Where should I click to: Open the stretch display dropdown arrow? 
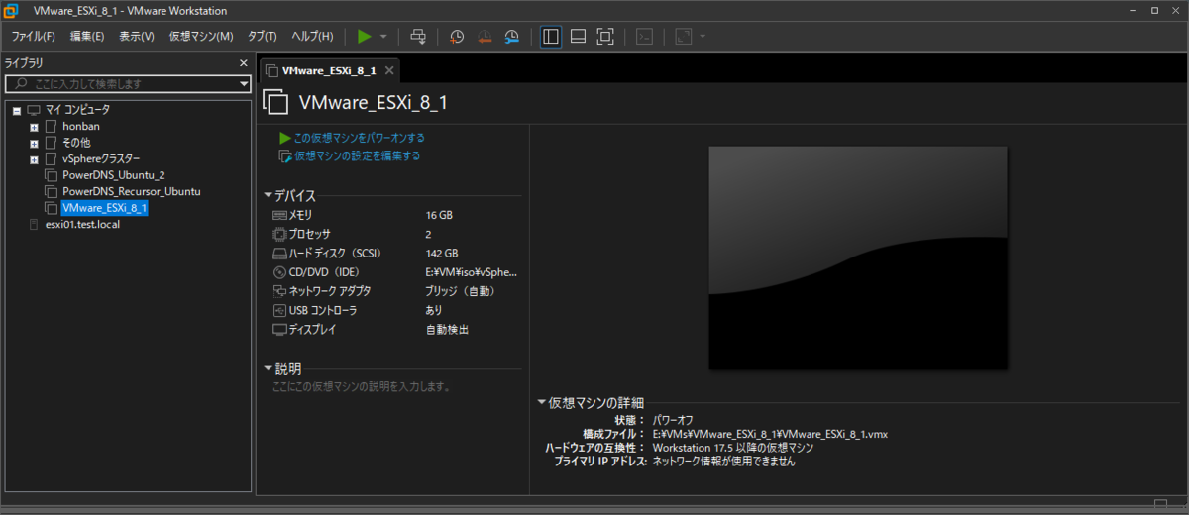tap(703, 37)
